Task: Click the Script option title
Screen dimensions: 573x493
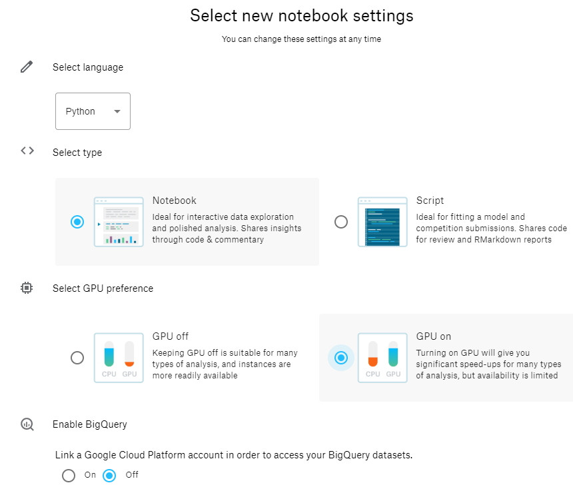Action: (x=430, y=201)
